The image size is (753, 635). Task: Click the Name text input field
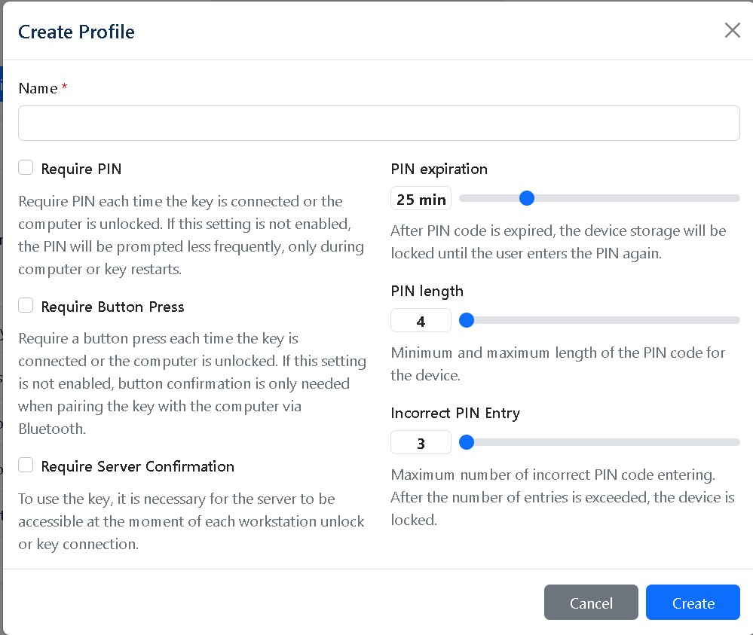pos(378,123)
